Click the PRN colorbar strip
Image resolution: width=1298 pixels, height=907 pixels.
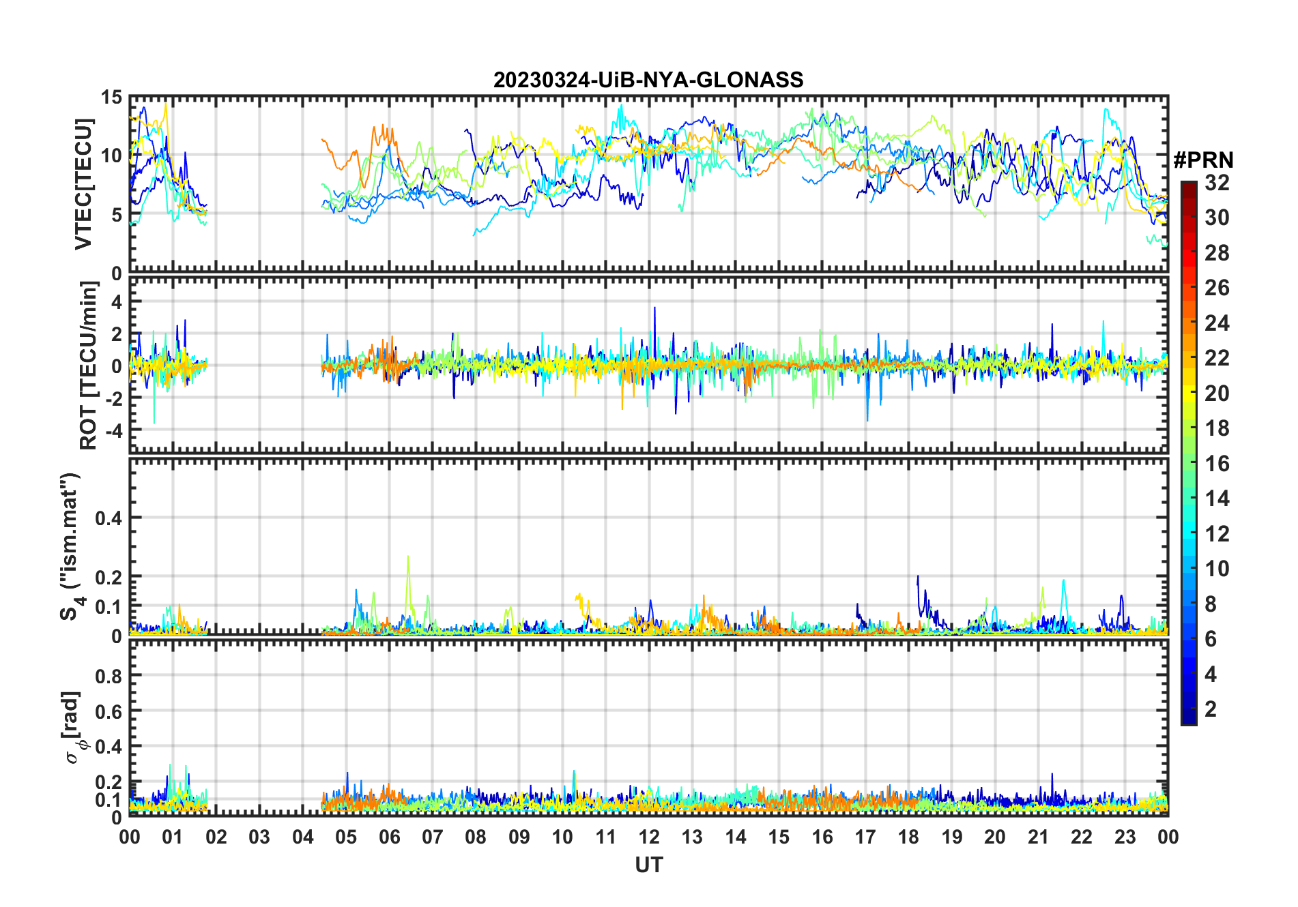[1189, 453]
